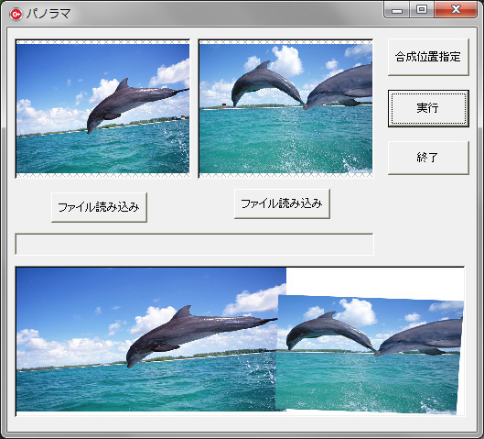Click the 合成位置指定 button
This screenshot has height=439, width=484.
pos(428,57)
